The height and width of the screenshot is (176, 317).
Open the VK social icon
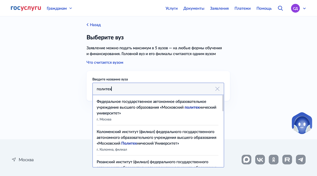coord(260,160)
